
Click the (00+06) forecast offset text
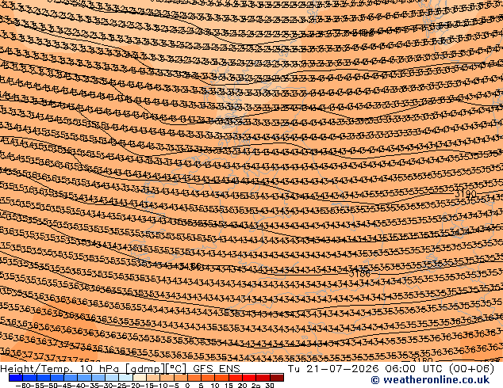coord(471,369)
